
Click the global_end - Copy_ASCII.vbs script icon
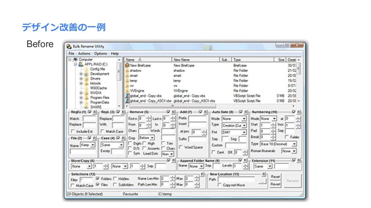127,101
